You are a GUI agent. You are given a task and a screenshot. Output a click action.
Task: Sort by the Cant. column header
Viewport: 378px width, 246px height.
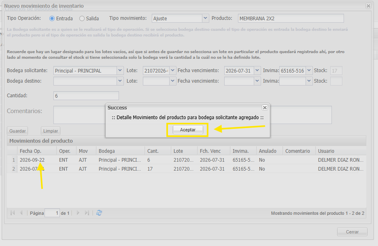click(158, 151)
